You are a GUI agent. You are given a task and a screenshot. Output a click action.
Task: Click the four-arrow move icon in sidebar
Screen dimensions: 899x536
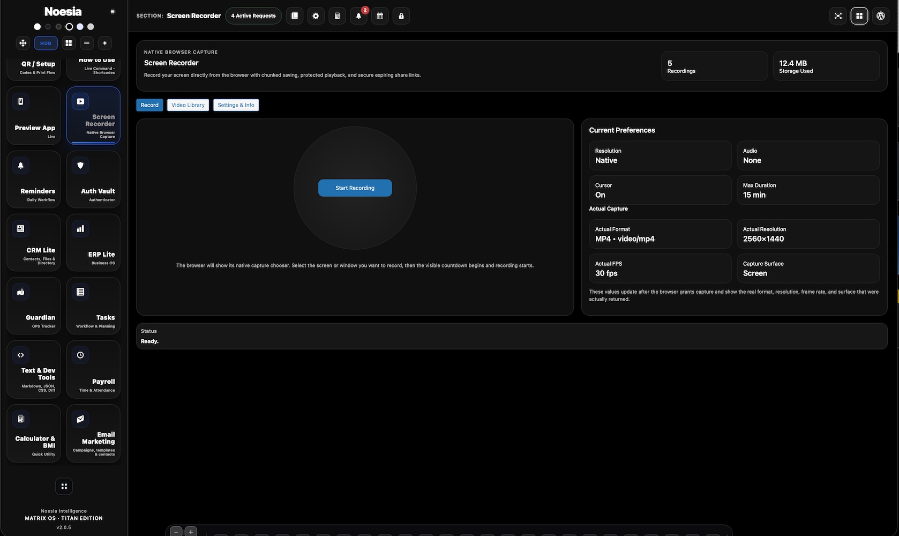pyautogui.click(x=23, y=43)
